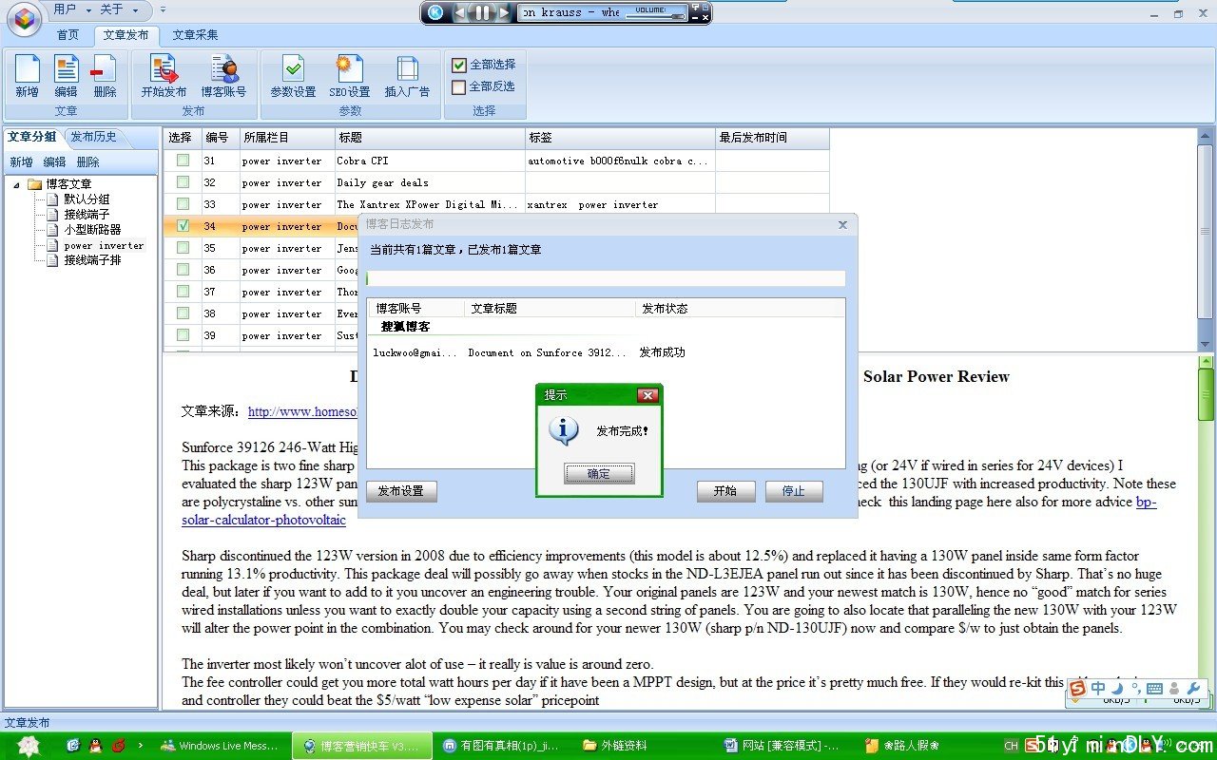Switch to the 首页 ribbon tab

68,35
